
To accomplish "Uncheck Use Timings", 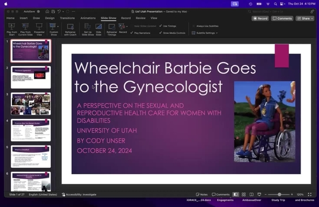I will pos(168,26).
